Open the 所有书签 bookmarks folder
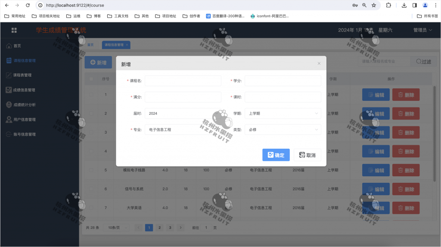Image resolution: width=441 pixels, height=247 pixels. 427,16
